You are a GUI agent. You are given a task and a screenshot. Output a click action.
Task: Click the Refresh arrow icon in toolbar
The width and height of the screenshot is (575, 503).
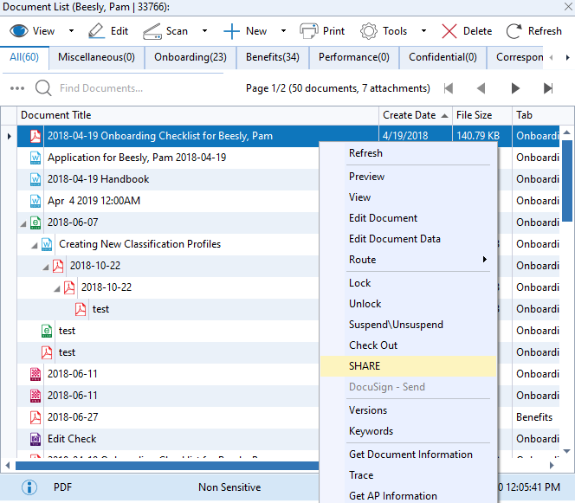coord(514,31)
